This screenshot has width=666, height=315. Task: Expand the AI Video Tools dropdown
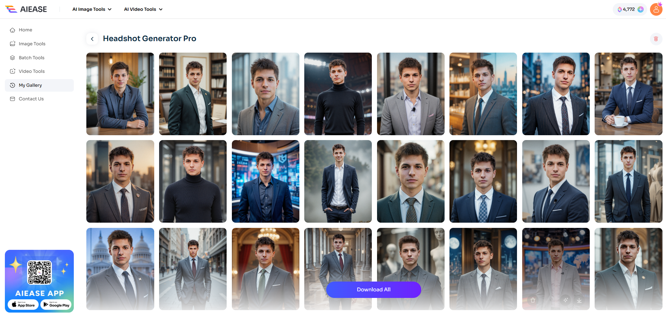coord(143,9)
